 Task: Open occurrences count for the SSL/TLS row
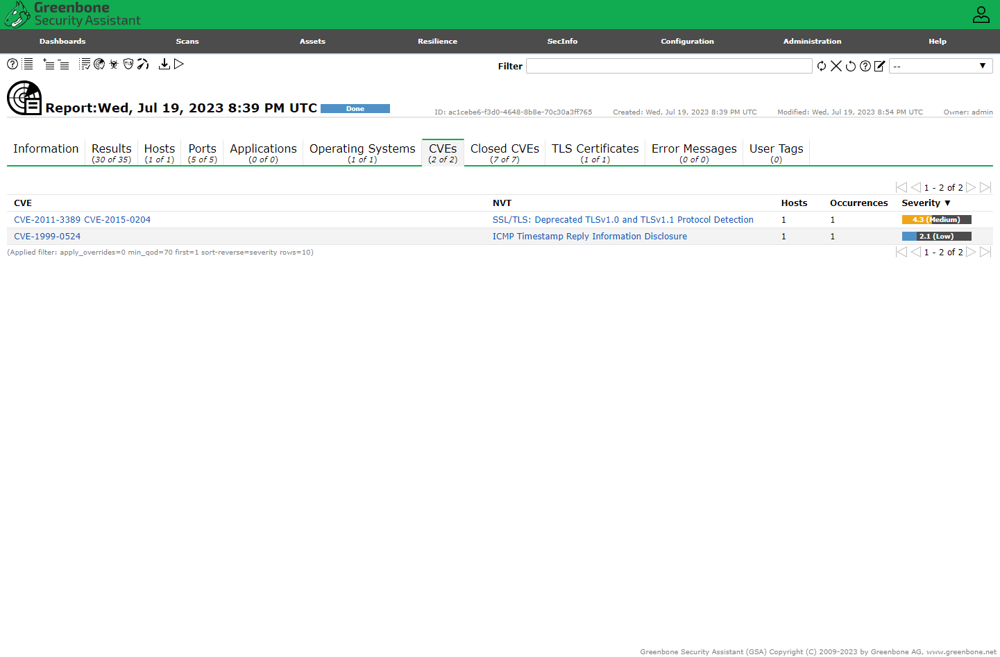tap(833, 219)
